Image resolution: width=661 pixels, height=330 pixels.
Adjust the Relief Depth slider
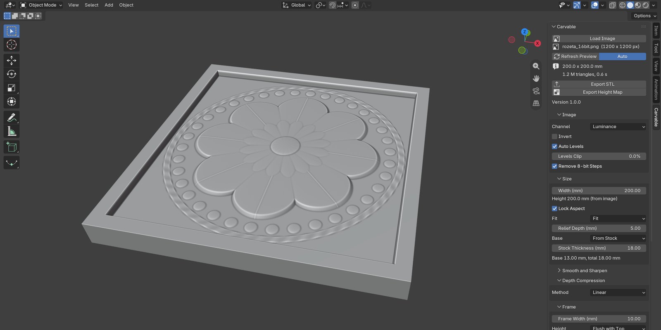point(599,229)
